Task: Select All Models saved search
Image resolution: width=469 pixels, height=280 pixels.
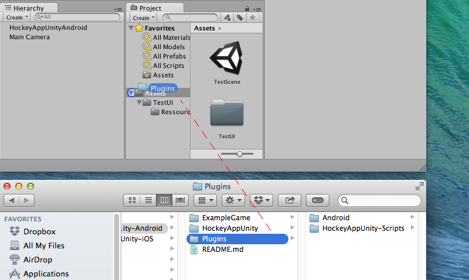Action: click(x=164, y=47)
